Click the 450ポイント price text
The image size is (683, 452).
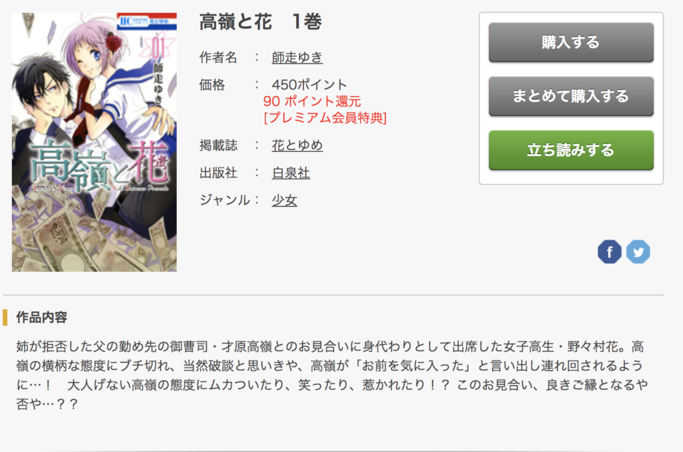coord(309,85)
